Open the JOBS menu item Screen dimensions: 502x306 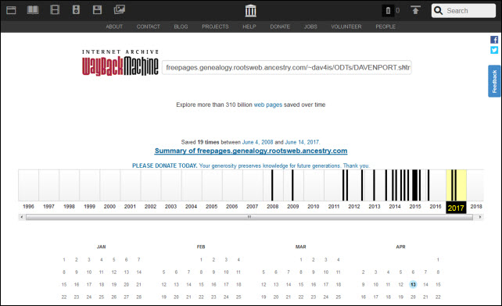[310, 27]
